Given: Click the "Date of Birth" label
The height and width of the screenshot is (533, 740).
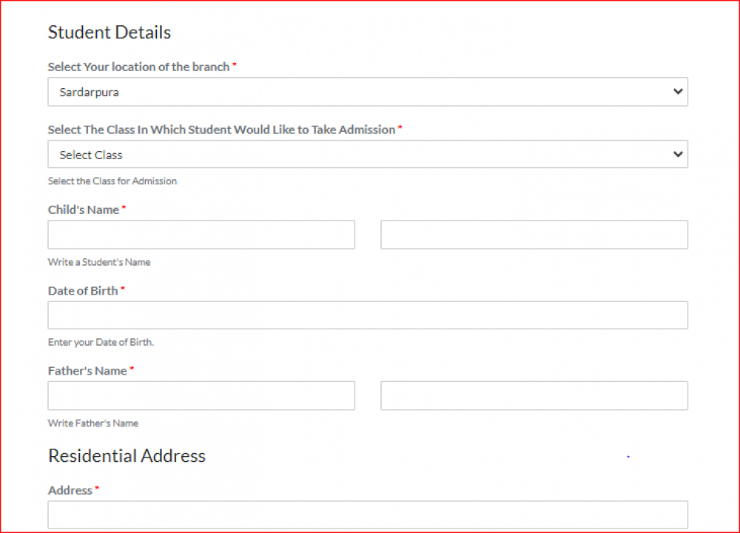Looking at the screenshot, I should 83,291.
